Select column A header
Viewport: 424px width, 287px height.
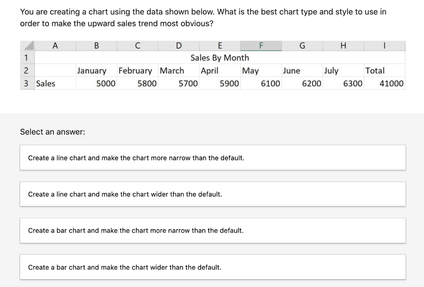55,46
